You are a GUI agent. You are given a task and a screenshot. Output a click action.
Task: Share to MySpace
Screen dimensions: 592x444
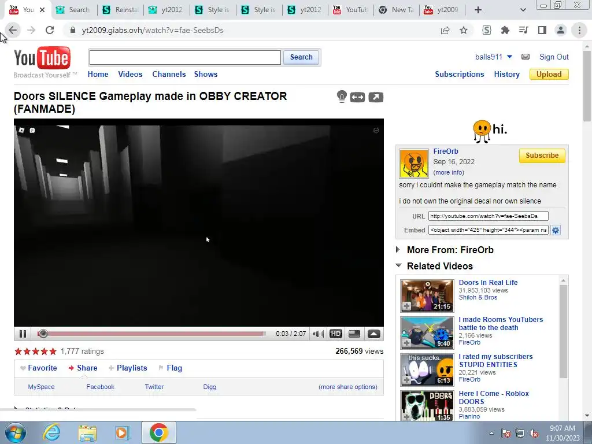tap(41, 387)
